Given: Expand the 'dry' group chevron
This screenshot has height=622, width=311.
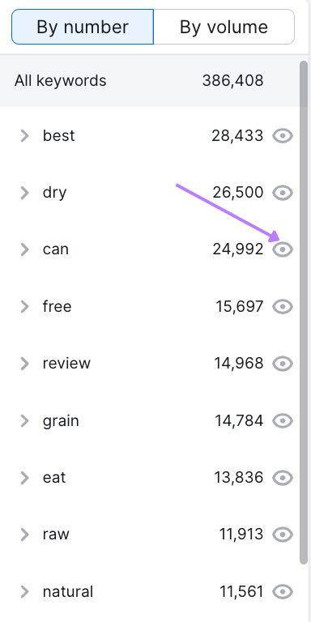Looking at the screenshot, I should 24,193.
